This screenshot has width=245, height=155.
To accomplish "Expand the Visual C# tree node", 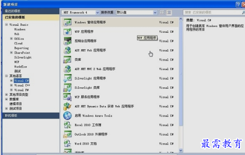I will click(11, 81).
